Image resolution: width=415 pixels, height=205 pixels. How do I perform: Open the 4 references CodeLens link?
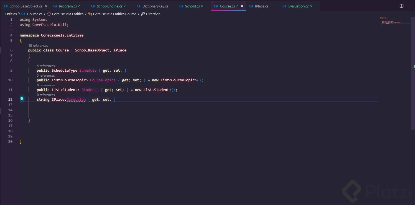pyautogui.click(x=46, y=66)
